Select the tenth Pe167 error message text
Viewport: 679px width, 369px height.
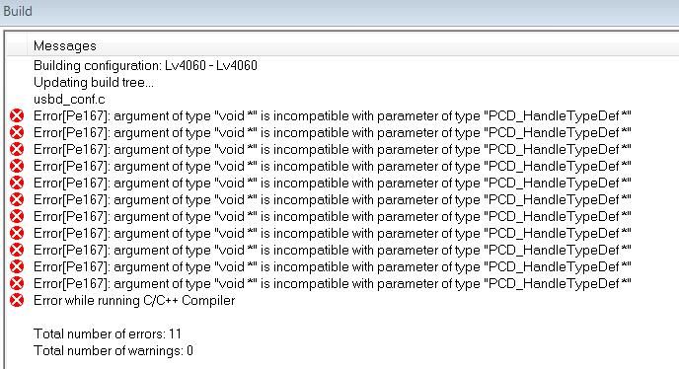pos(333,266)
